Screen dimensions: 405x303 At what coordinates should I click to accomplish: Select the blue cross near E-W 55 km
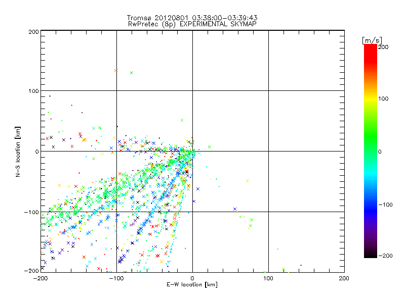tap(235, 209)
